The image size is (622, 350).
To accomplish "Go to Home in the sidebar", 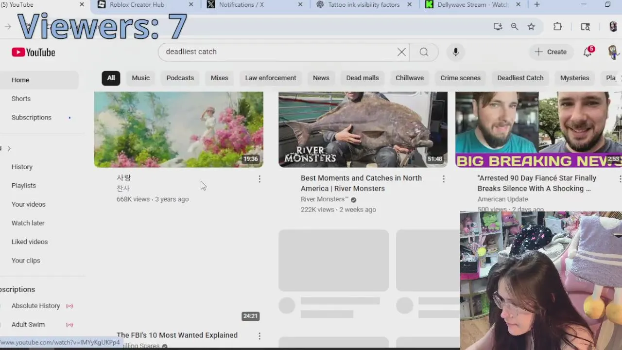I will click(39, 80).
